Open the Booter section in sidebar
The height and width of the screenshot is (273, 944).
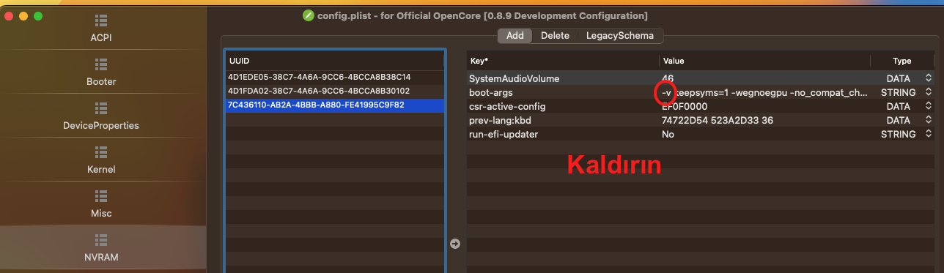(101, 72)
